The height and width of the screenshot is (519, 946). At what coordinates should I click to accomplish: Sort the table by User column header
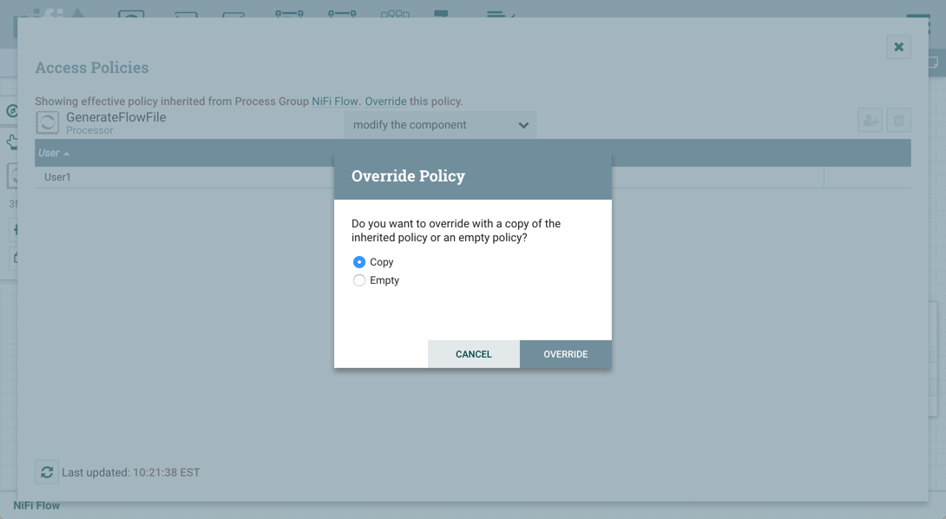pos(49,153)
